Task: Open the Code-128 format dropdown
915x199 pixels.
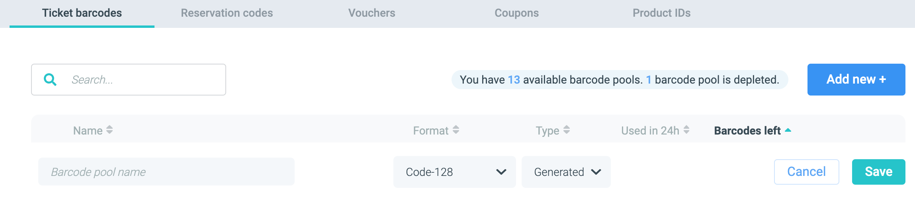Action: pyautogui.click(x=454, y=172)
